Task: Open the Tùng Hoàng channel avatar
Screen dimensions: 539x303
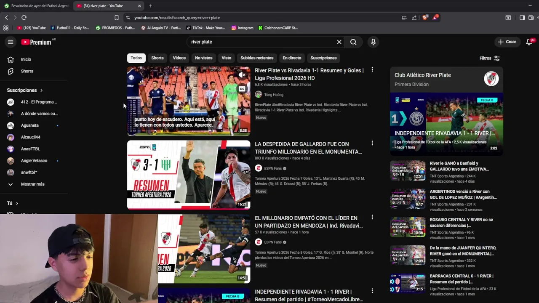Action: coord(258,95)
